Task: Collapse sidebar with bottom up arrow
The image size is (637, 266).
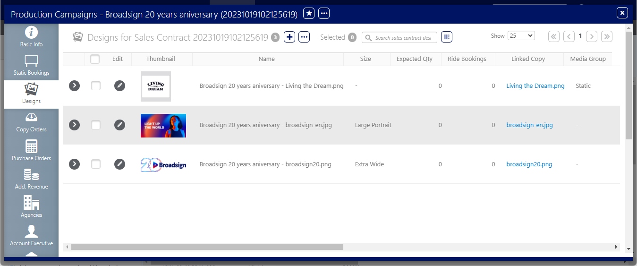Action: click(31, 255)
